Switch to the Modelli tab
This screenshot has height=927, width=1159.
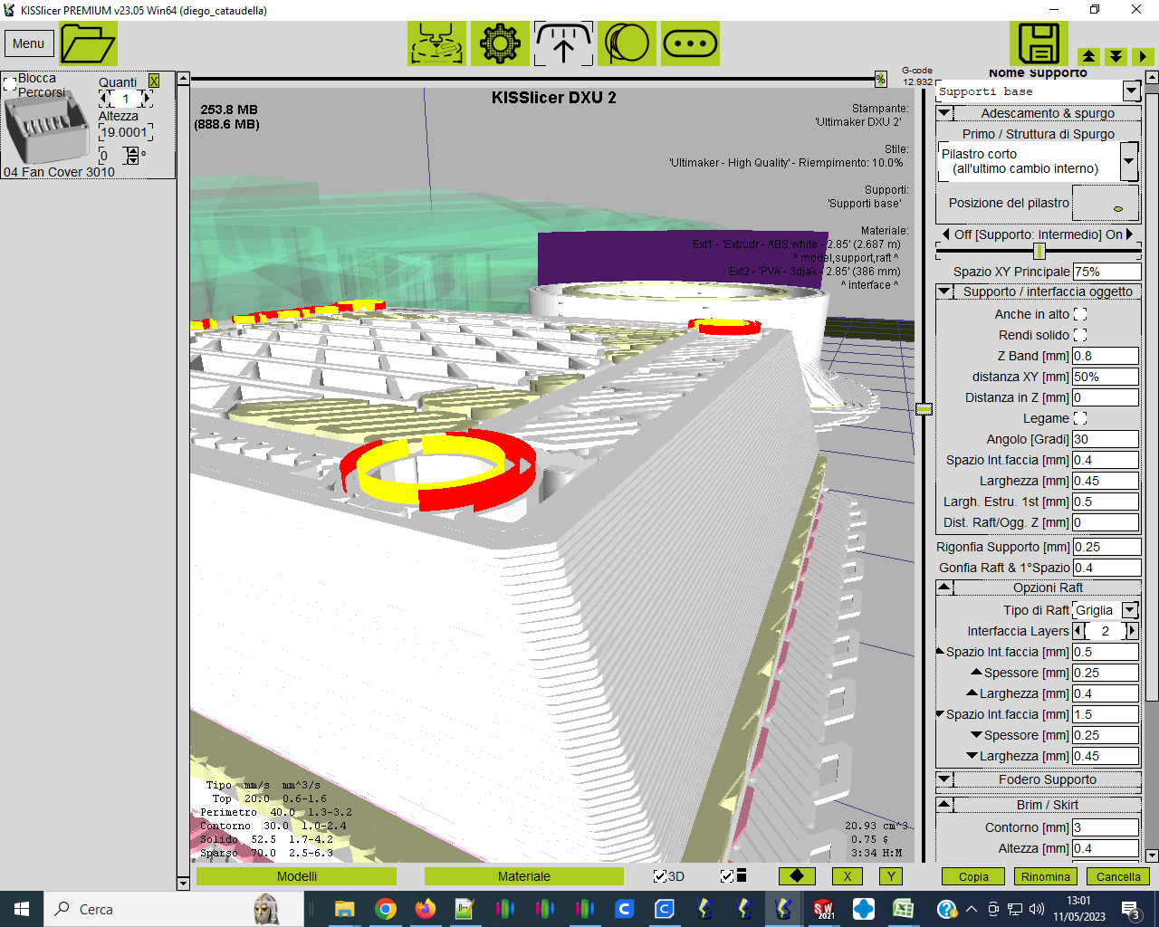(x=297, y=876)
